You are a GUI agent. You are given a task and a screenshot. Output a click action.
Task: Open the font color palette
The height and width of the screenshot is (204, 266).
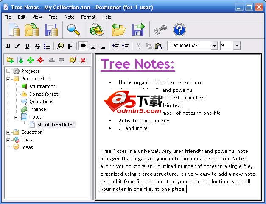(60, 46)
